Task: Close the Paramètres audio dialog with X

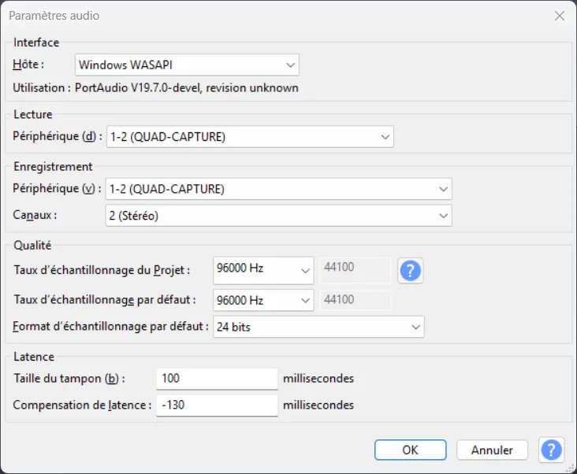Action: pyautogui.click(x=560, y=16)
